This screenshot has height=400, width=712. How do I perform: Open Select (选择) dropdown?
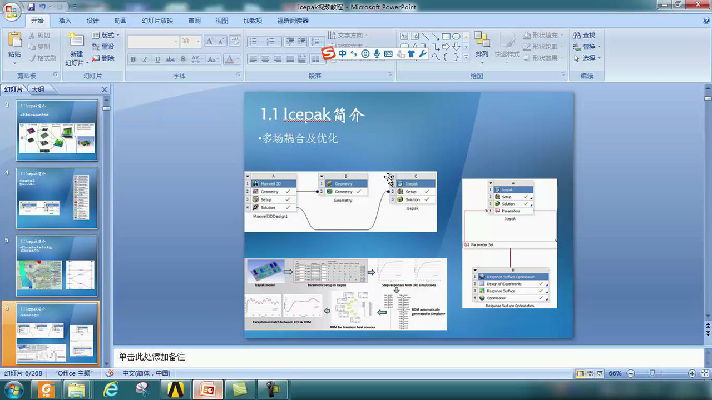pyautogui.click(x=587, y=58)
